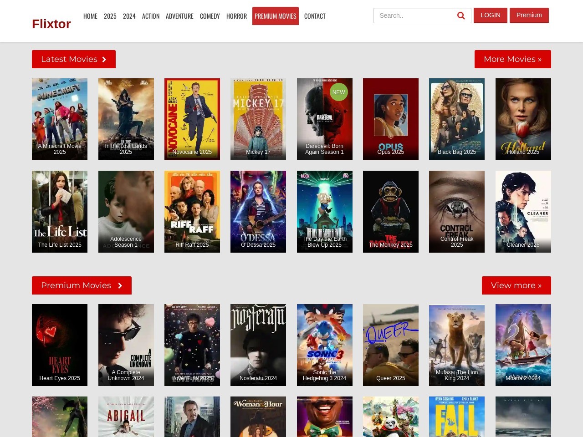
Task: Open Black Bag 2025 poster
Action: pos(457,119)
